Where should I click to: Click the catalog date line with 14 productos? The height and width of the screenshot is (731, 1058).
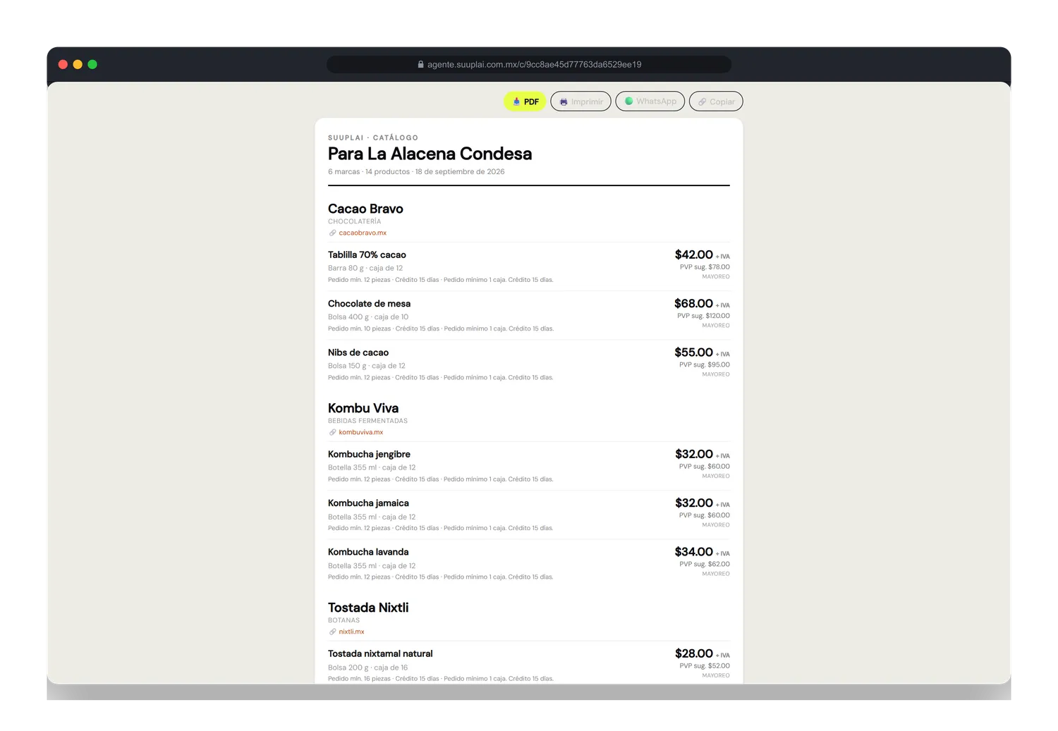click(416, 171)
